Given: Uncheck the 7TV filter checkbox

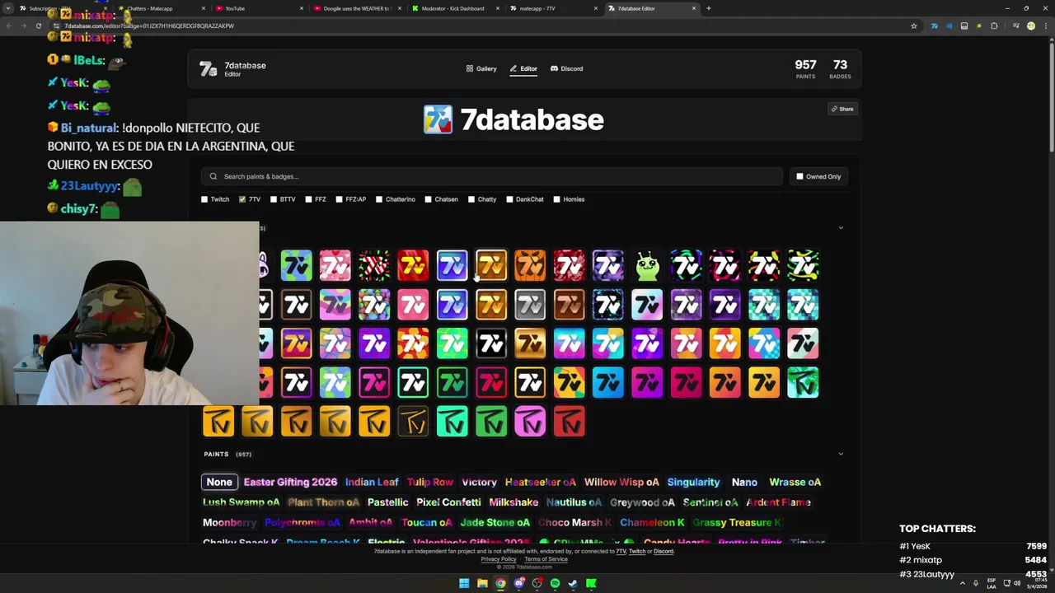Looking at the screenshot, I should (242, 199).
